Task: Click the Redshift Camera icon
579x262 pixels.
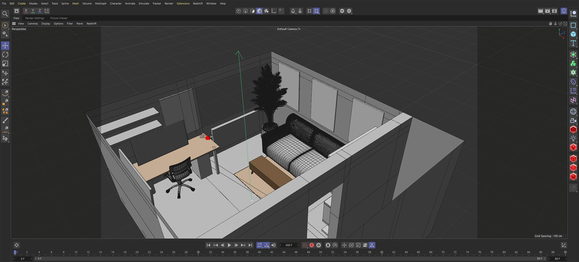Action: 573,129
